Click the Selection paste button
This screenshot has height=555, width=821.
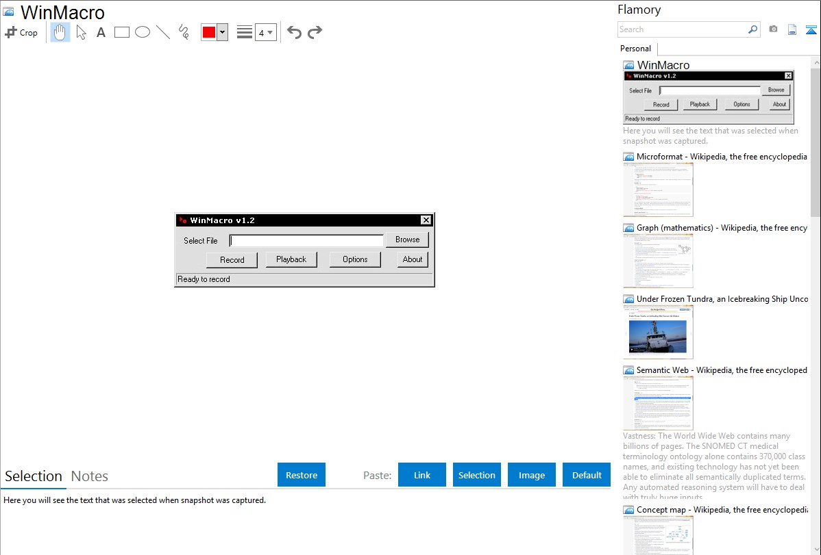click(477, 475)
